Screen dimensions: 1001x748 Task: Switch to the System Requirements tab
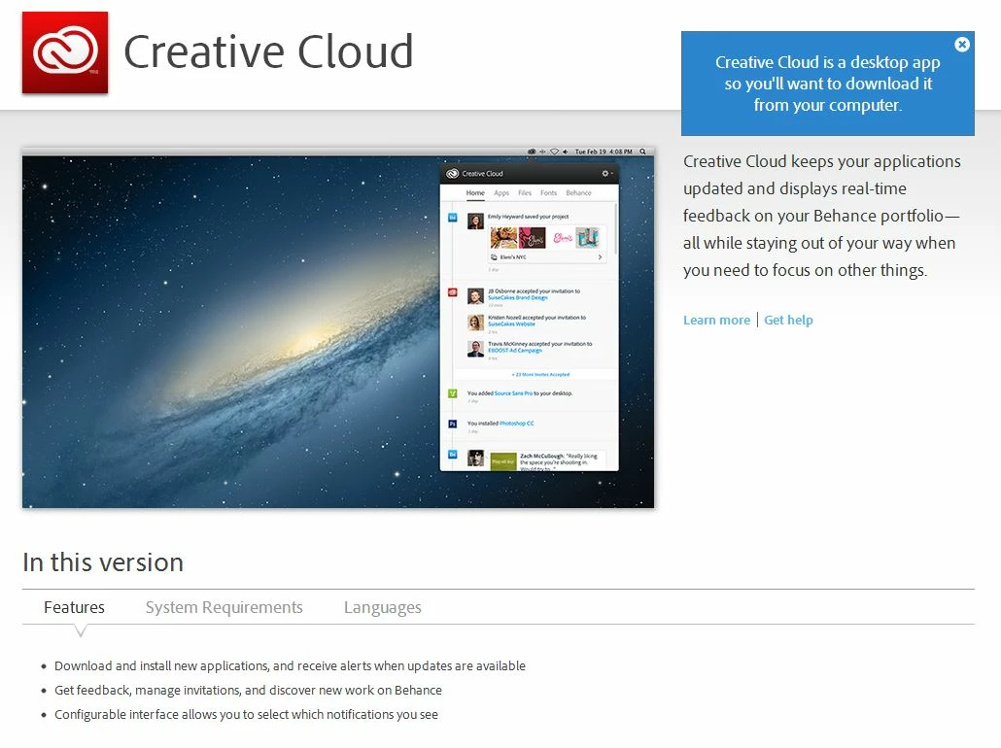224,607
